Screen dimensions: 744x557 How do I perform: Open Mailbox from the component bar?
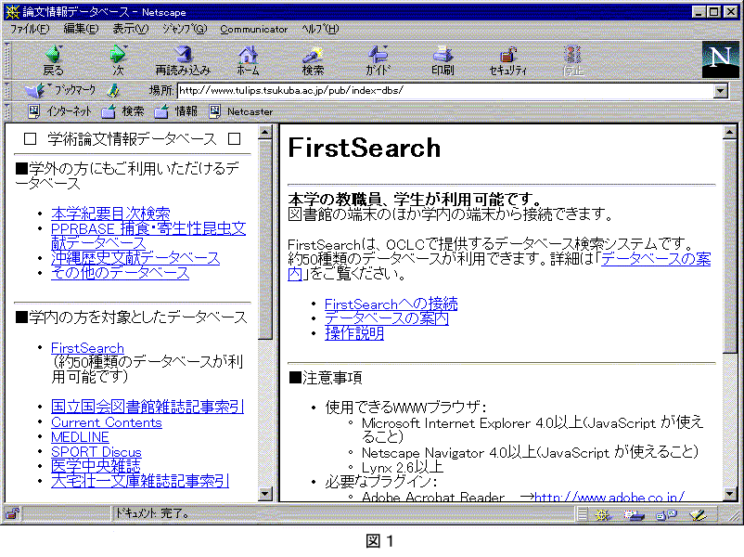pos(634,514)
